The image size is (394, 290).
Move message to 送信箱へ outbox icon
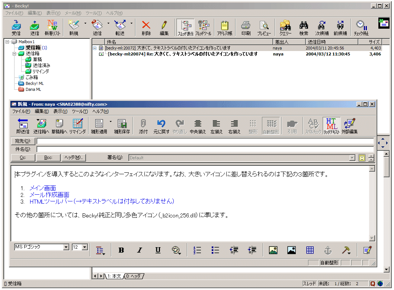pyautogui.click(x=41, y=126)
